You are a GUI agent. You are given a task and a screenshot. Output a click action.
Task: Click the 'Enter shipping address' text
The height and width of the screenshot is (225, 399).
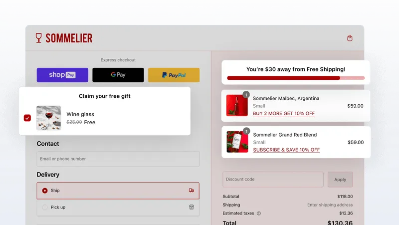click(330, 205)
